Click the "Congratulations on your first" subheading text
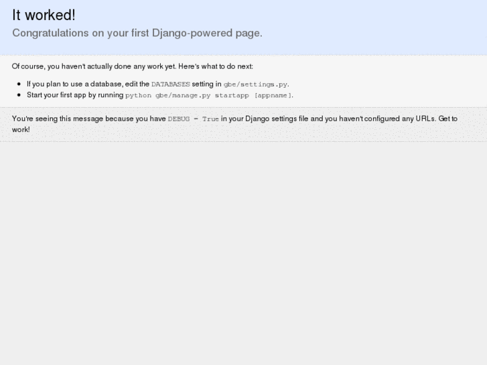This screenshot has width=487, height=365. pos(72,33)
